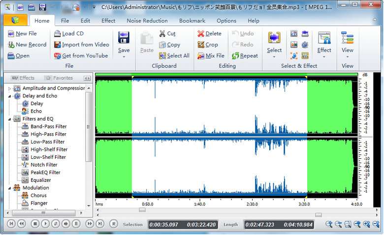Open the Bookmark ribbon tab
Screen dimensions: 384x235
pos(192,21)
